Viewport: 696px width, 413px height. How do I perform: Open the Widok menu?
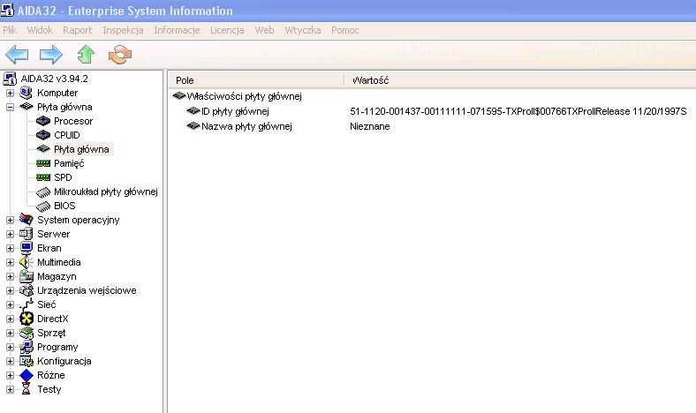pyautogui.click(x=40, y=30)
